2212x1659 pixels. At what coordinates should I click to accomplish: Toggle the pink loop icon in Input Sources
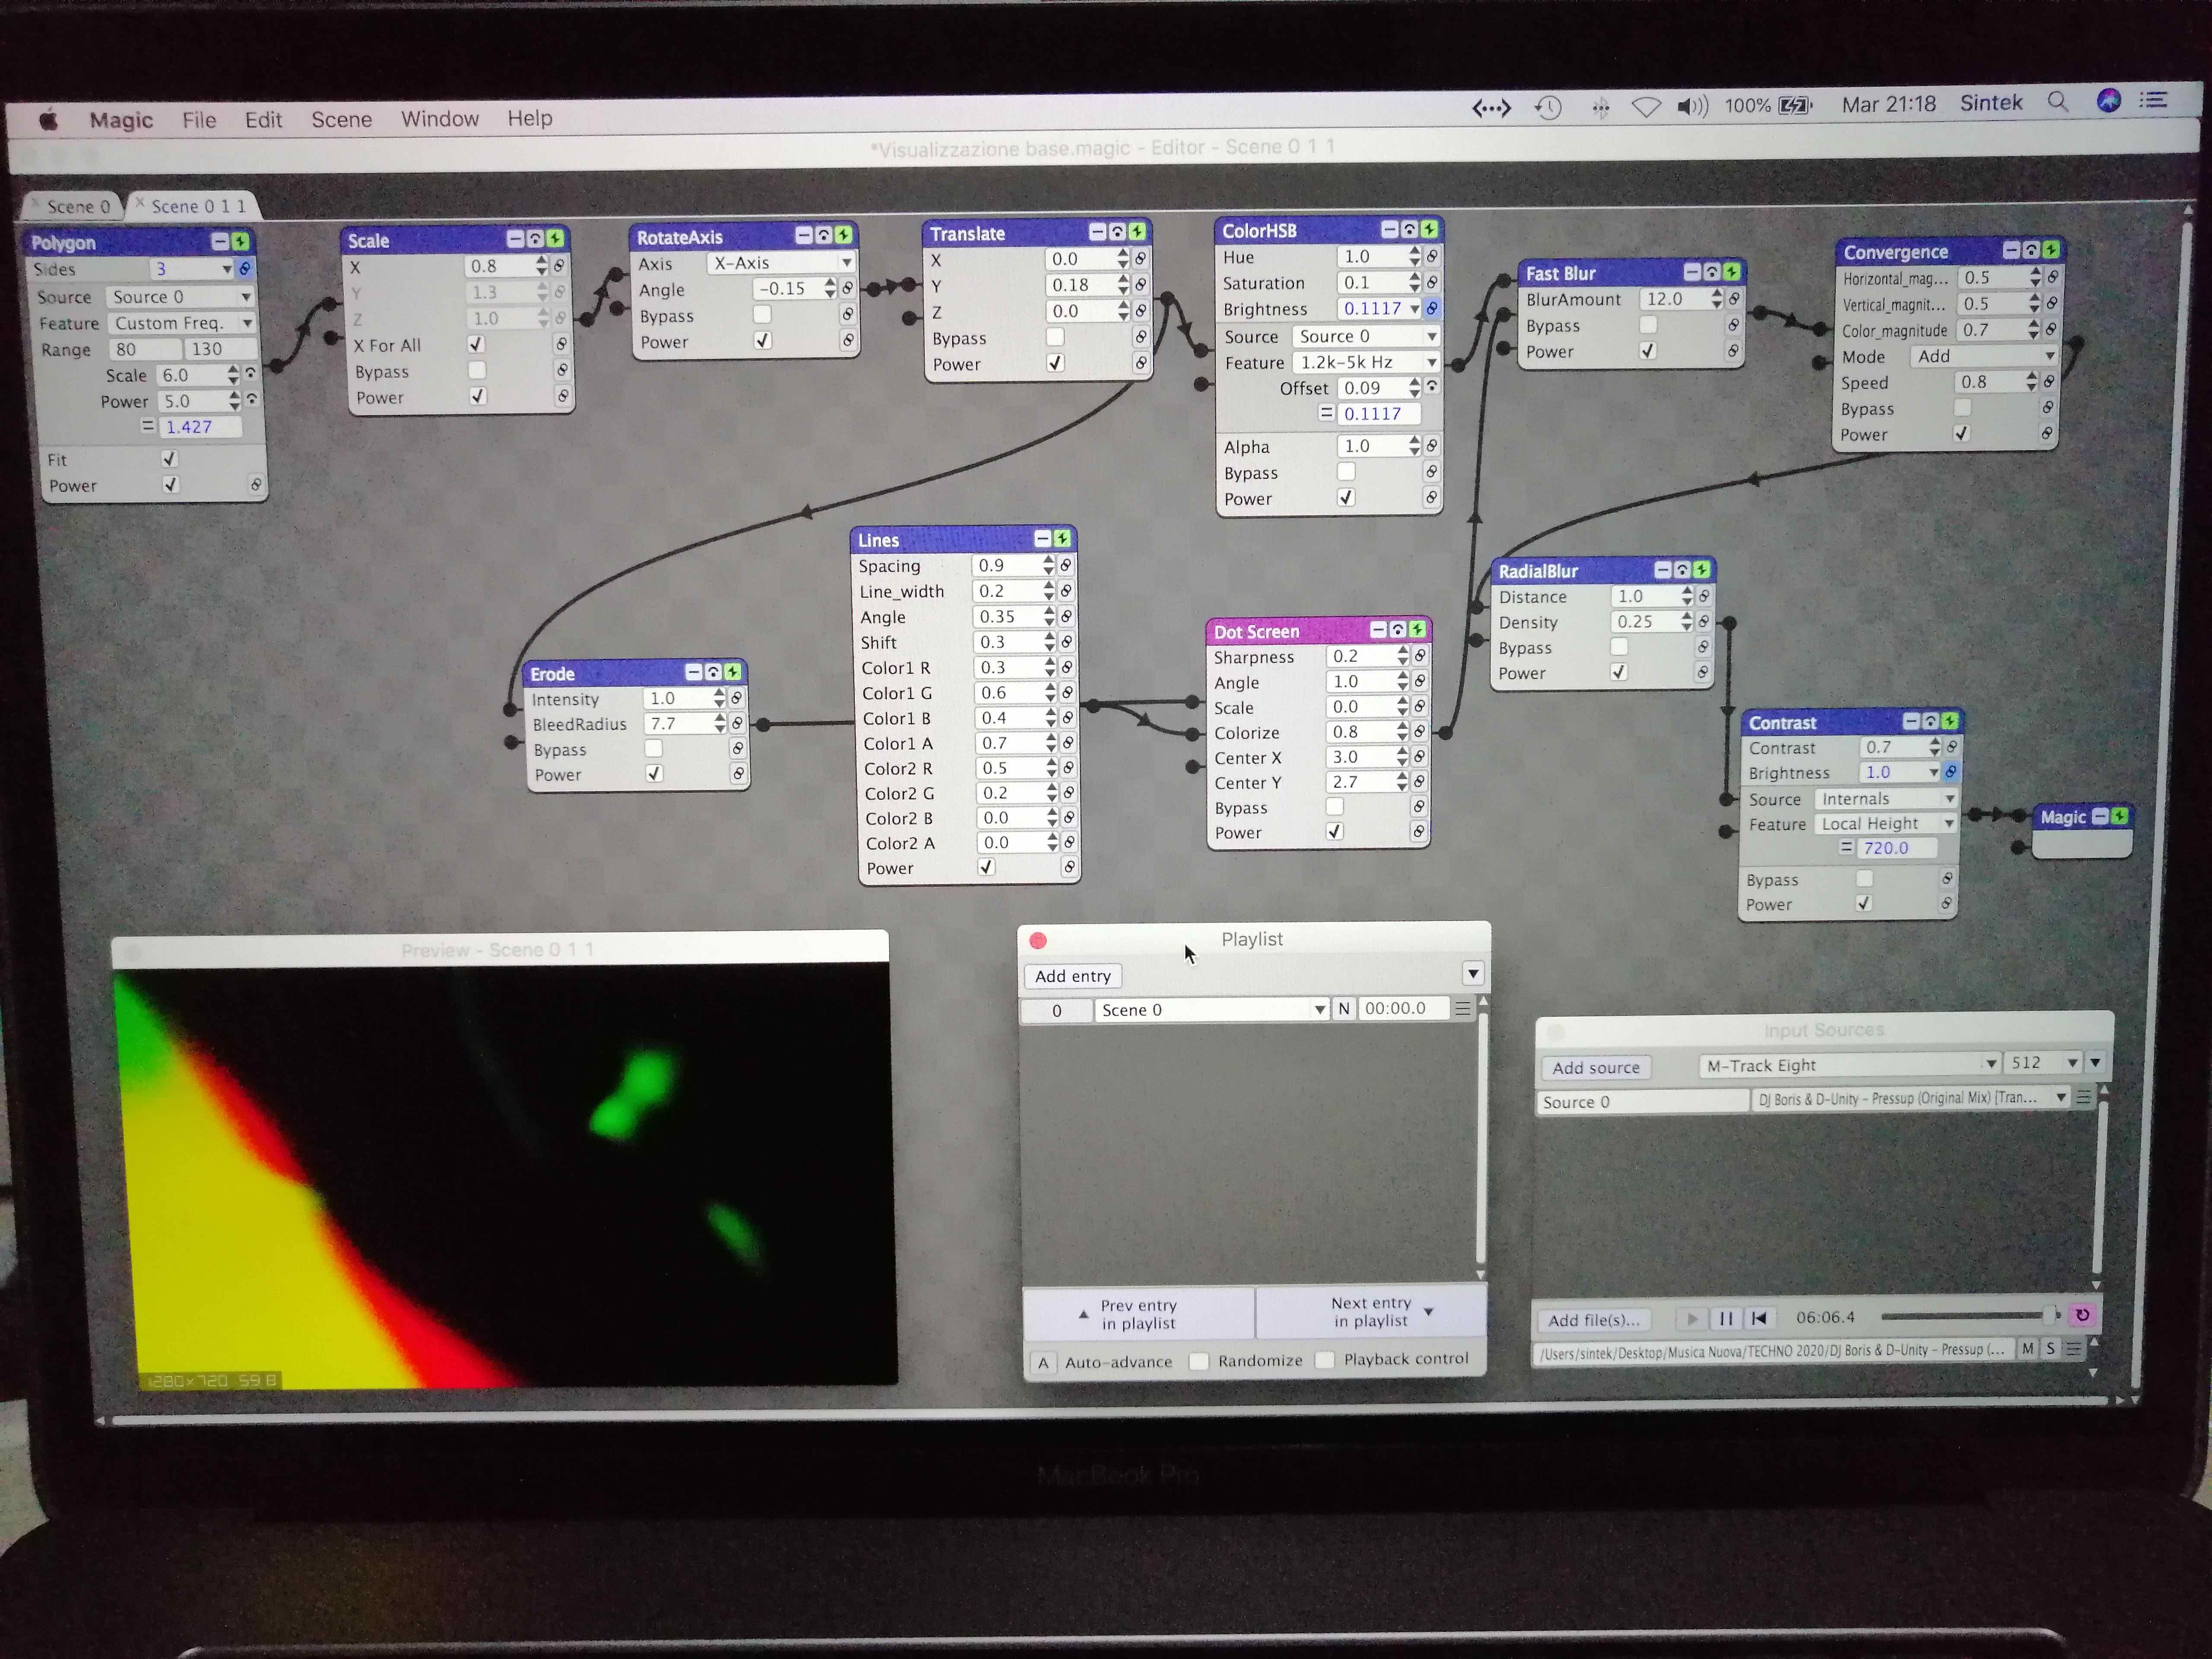(2082, 1315)
